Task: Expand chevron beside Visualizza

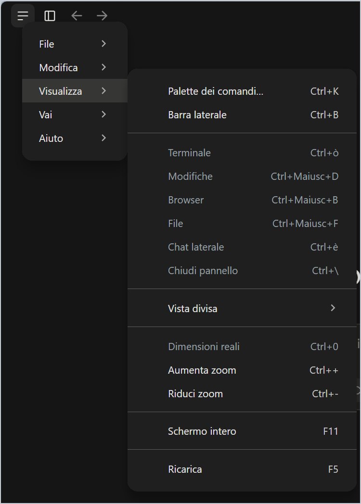Action: click(103, 90)
